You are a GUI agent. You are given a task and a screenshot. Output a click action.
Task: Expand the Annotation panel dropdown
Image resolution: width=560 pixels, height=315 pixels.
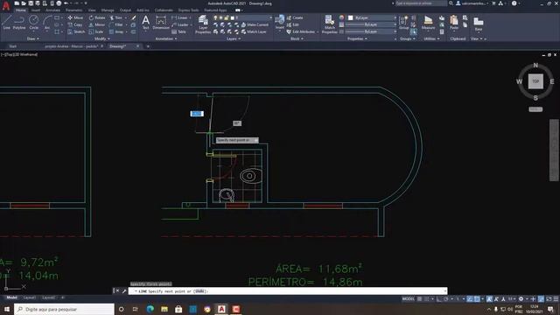(166, 38)
